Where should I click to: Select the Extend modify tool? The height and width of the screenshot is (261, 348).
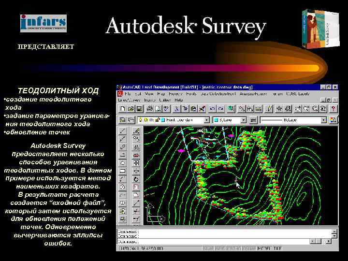click(136, 219)
